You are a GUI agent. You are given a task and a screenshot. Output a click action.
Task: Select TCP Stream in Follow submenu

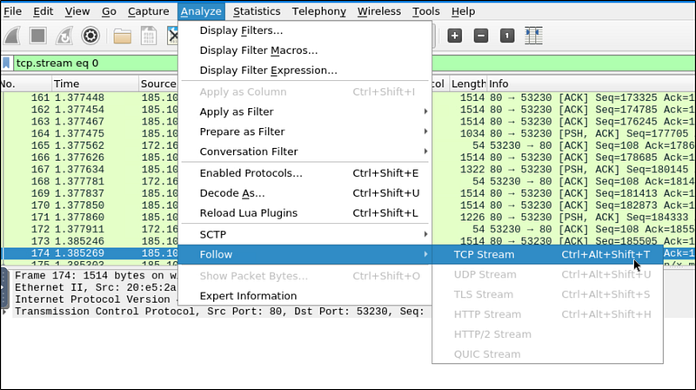[x=484, y=255]
